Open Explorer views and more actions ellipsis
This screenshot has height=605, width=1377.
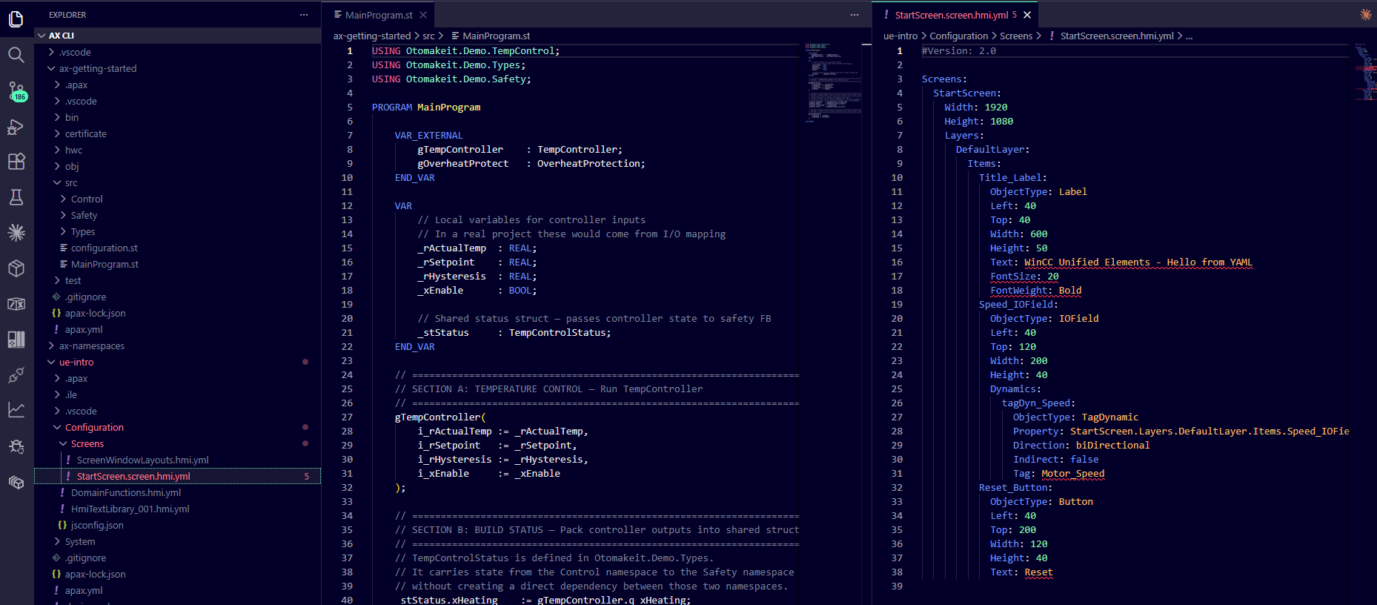(304, 15)
